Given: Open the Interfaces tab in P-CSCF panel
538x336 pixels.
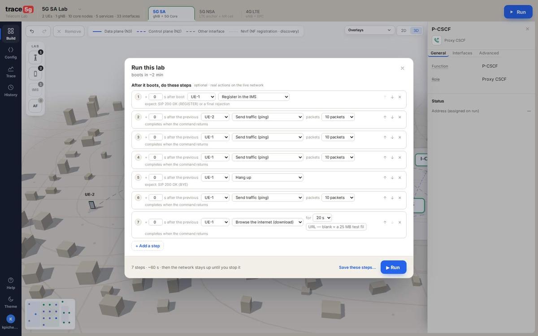Looking at the screenshot, I should (x=462, y=53).
